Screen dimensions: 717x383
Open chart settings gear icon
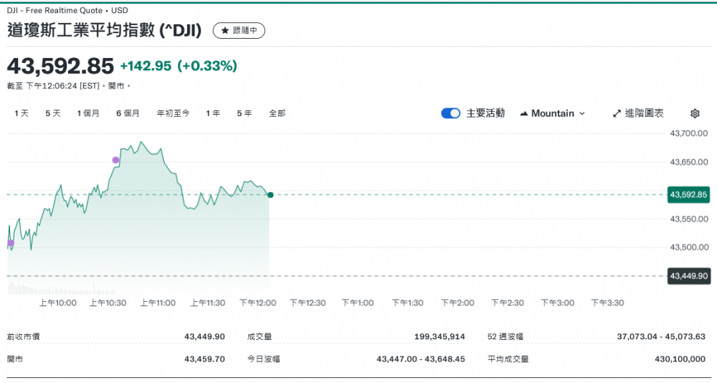(695, 113)
